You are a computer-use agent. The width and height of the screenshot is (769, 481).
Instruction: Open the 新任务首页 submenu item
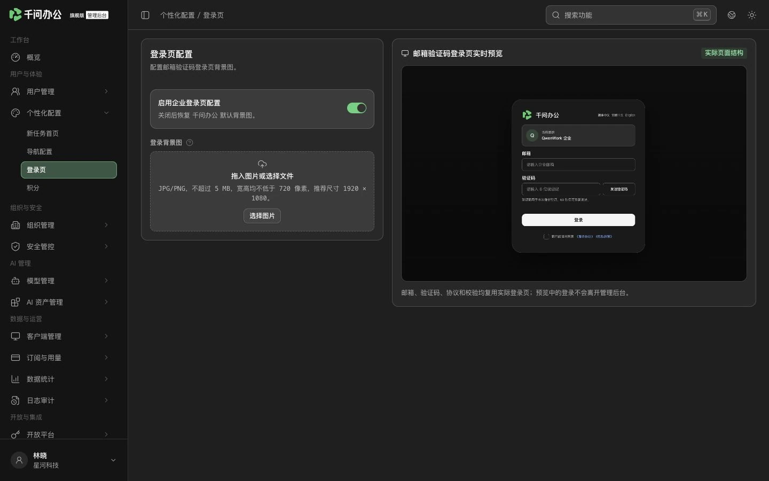point(69,134)
